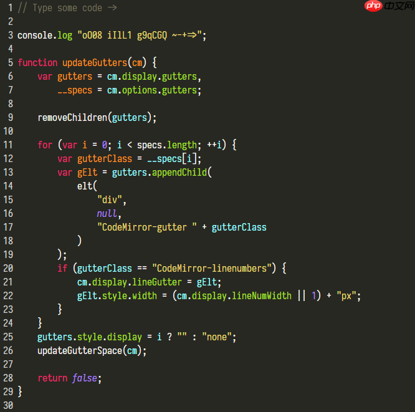Click "gElt" variable on line 13
The image size is (415, 412).
(87, 173)
